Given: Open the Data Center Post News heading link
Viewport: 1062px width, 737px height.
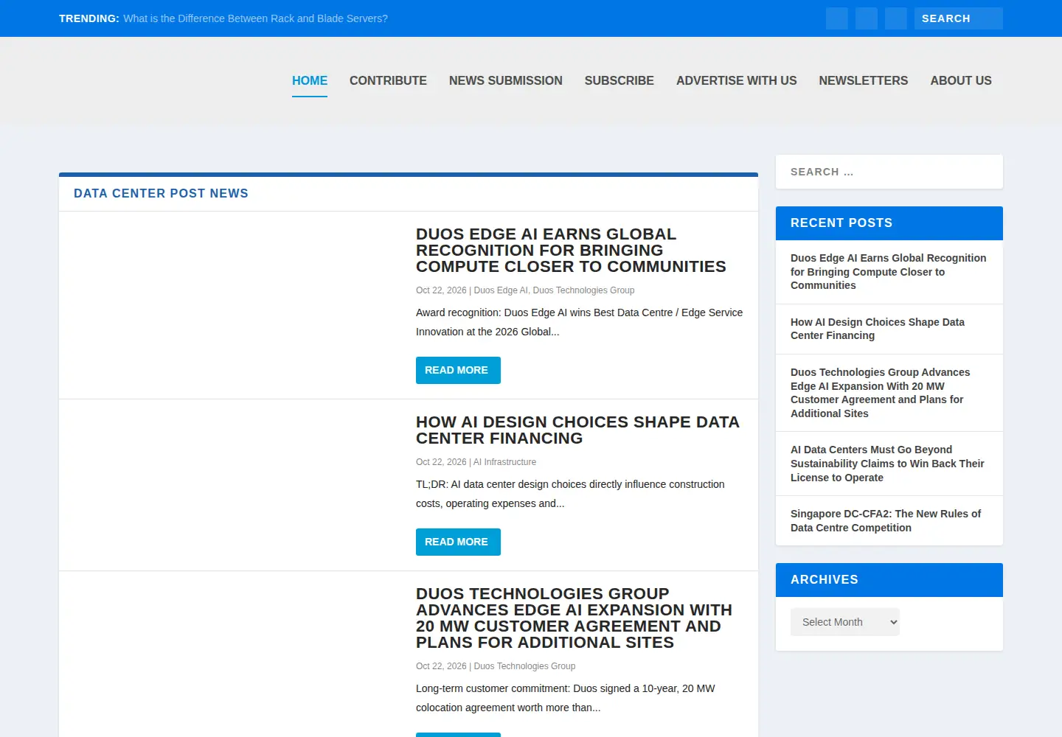Looking at the screenshot, I should pos(161,193).
